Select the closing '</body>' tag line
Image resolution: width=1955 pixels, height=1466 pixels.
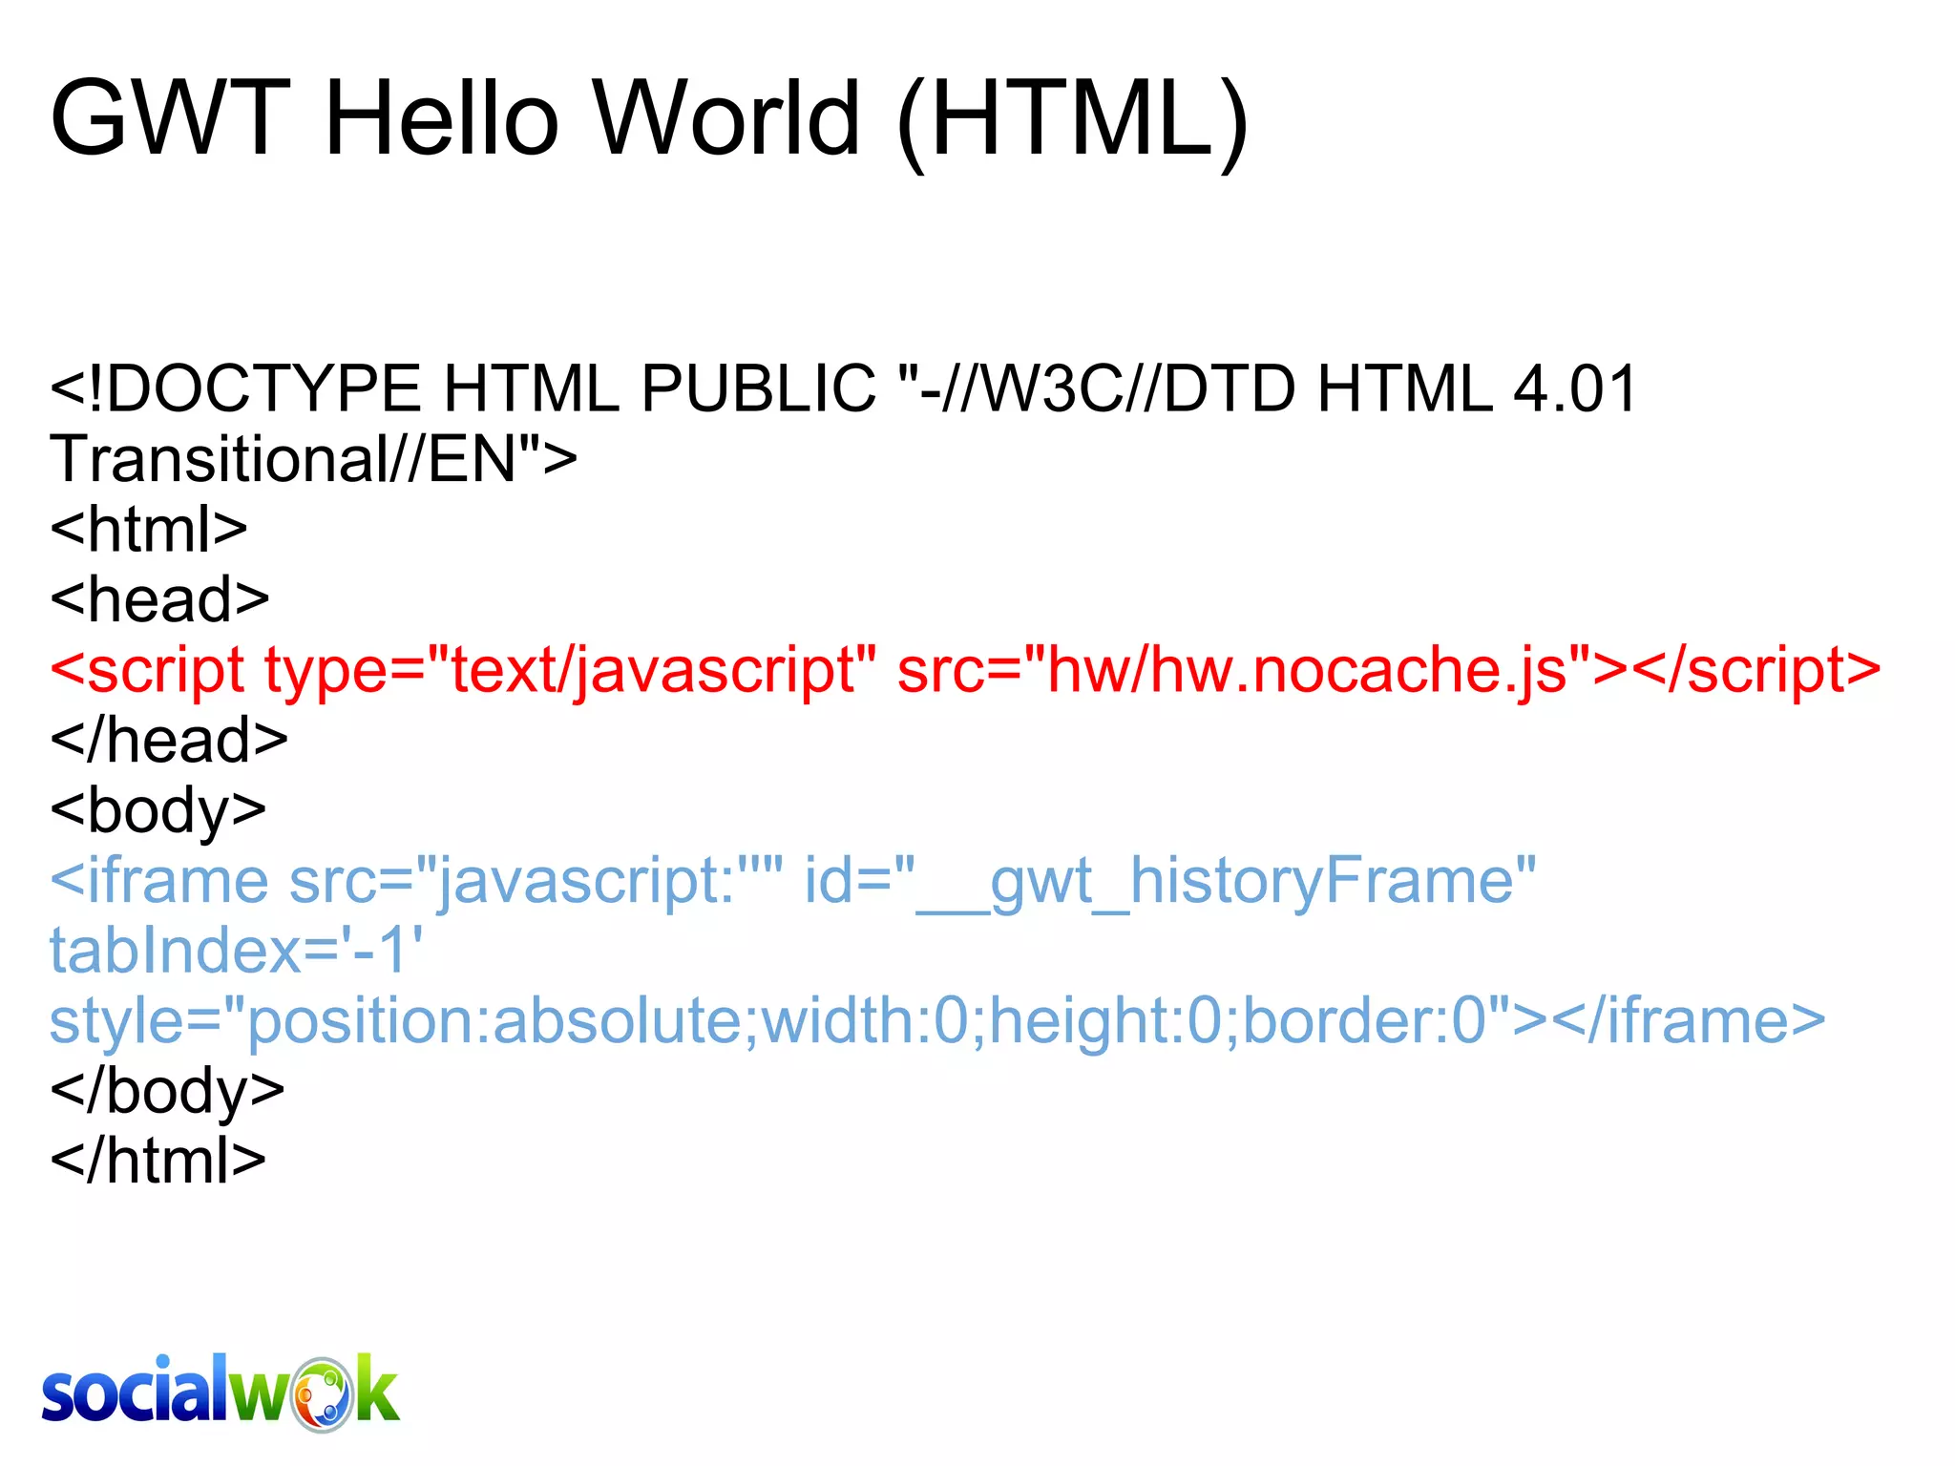pos(168,1091)
